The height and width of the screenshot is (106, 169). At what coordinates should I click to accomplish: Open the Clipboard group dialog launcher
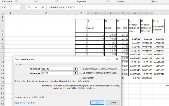tap(16, 1)
